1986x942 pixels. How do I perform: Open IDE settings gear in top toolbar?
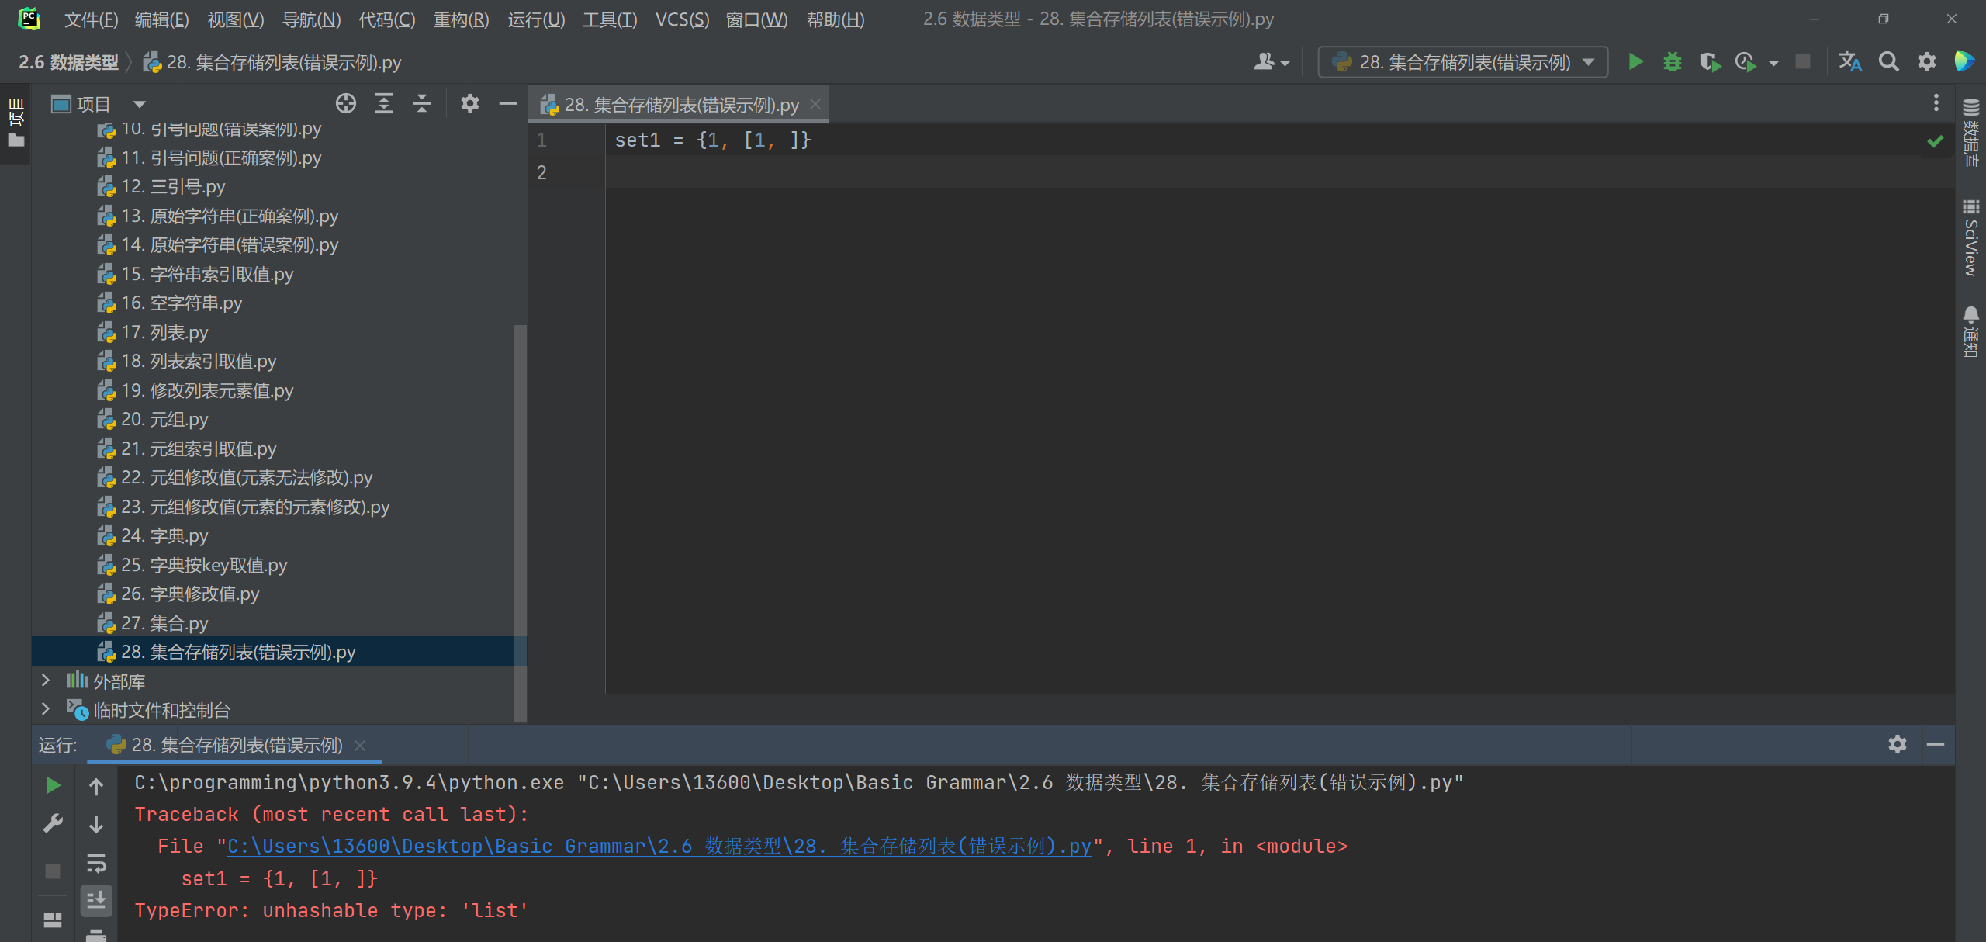click(x=1927, y=62)
